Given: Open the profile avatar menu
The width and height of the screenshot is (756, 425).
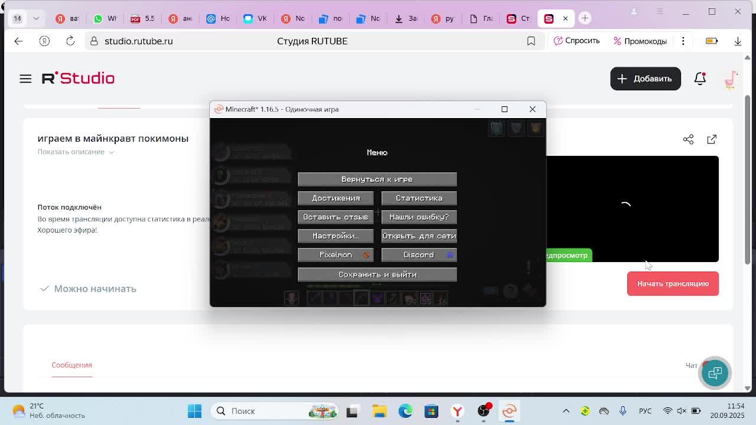Looking at the screenshot, I should click(x=731, y=79).
